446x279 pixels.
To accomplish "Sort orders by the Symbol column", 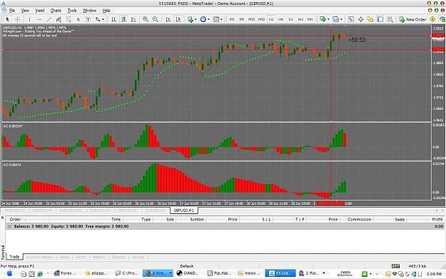I will coord(197,219).
